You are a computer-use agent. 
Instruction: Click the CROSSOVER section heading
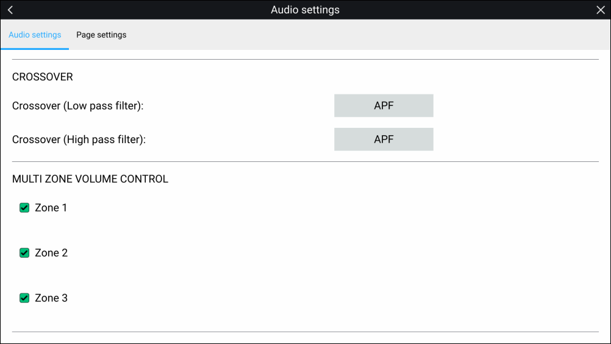(x=43, y=77)
